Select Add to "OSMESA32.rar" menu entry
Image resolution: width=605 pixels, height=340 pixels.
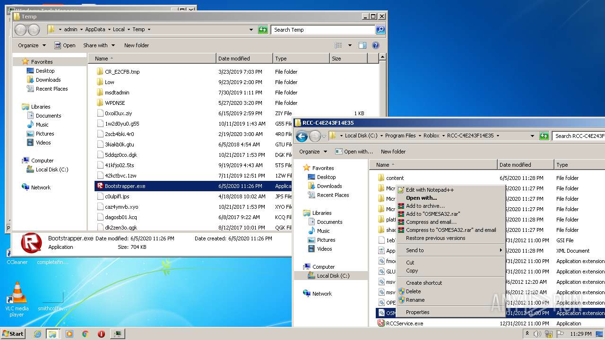click(432, 214)
